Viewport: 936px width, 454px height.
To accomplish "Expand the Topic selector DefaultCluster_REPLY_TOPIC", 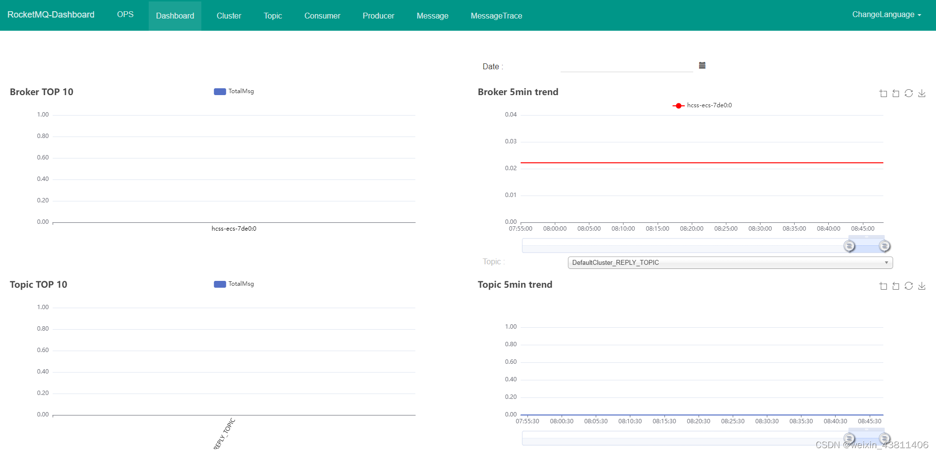I will click(730, 262).
